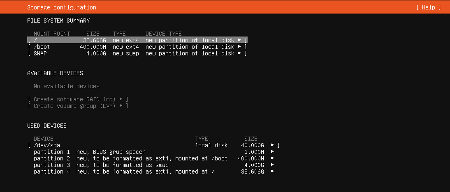Click arrow next to Create software RAID
Screen dimensions: 450x192
(x=121, y=99)
